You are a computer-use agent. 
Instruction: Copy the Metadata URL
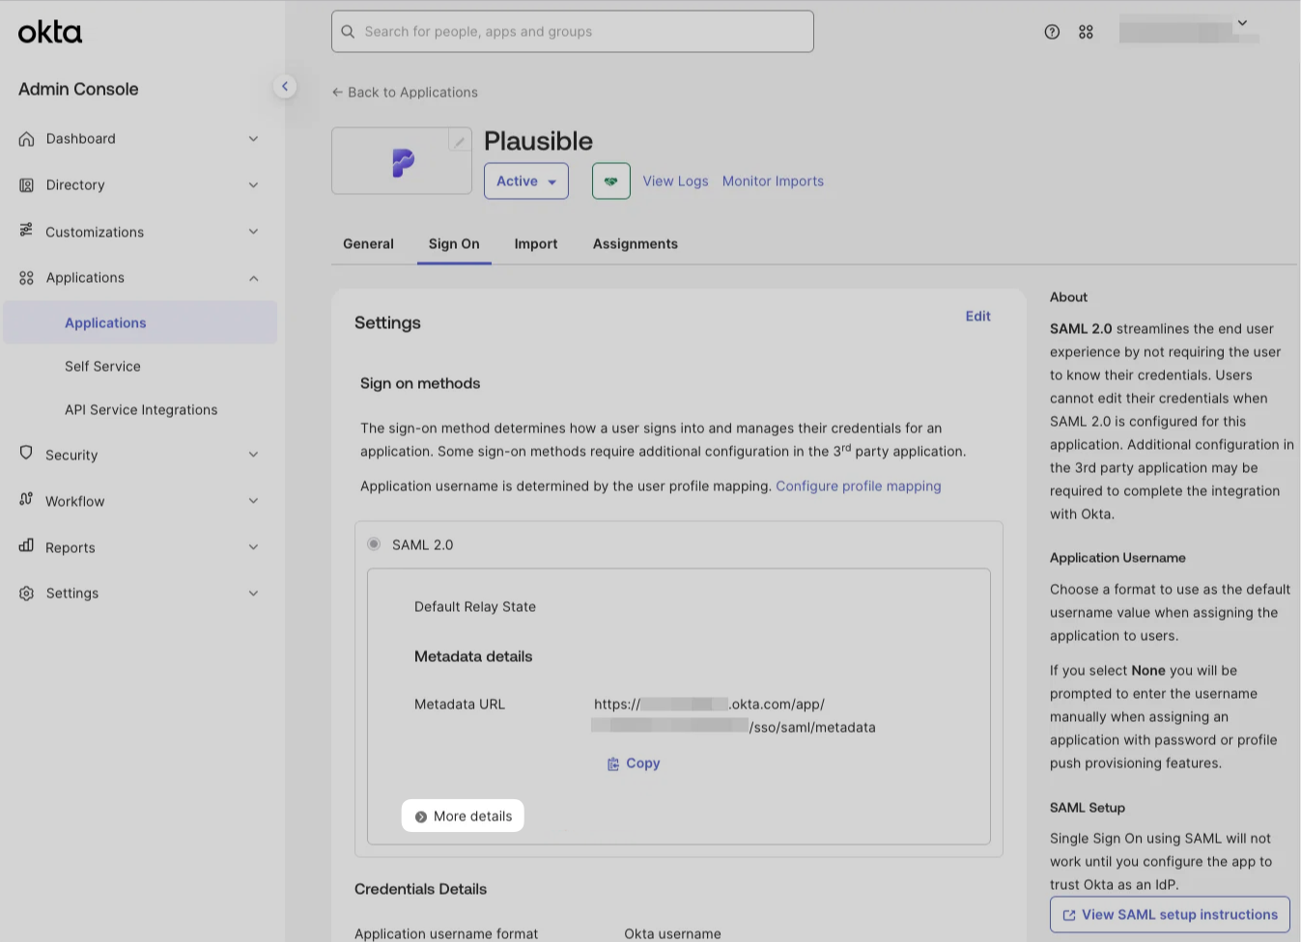click(634, 763)
